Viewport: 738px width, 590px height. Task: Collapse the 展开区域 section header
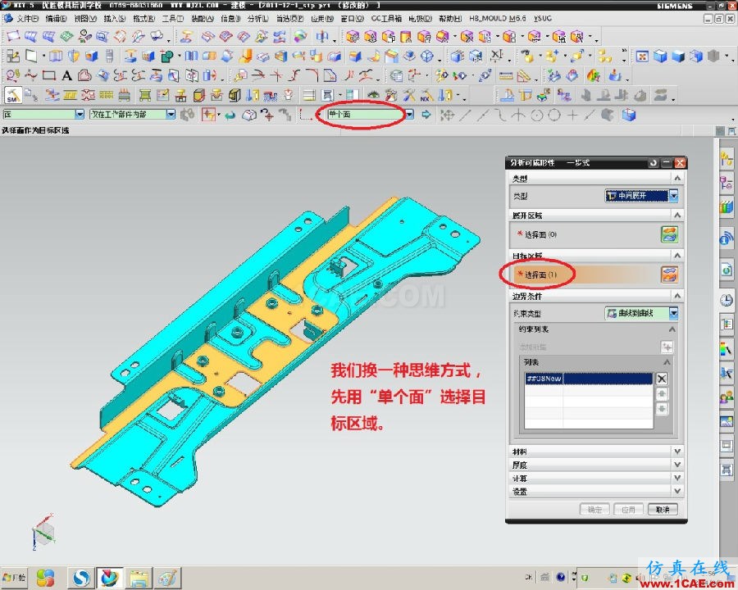point(595,215)
